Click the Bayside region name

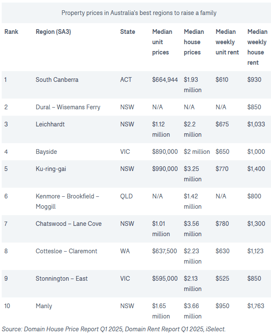click(x=46, y=152)
